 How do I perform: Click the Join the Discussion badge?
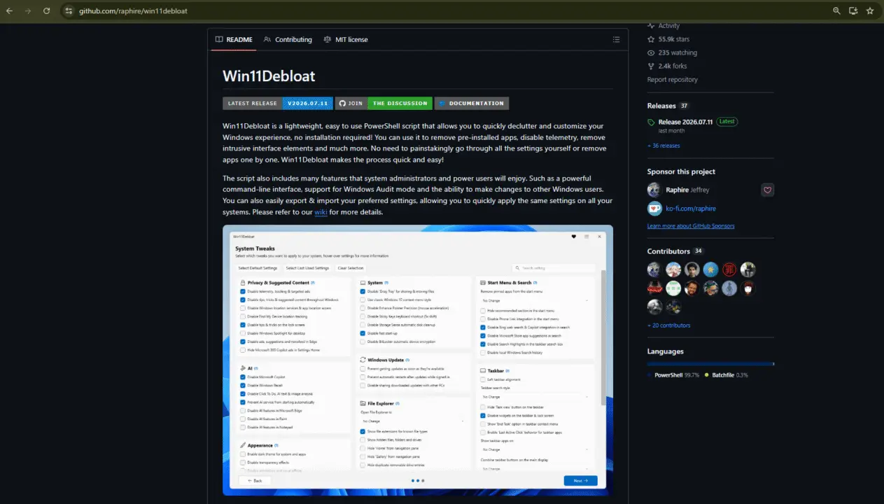point(383,103)
